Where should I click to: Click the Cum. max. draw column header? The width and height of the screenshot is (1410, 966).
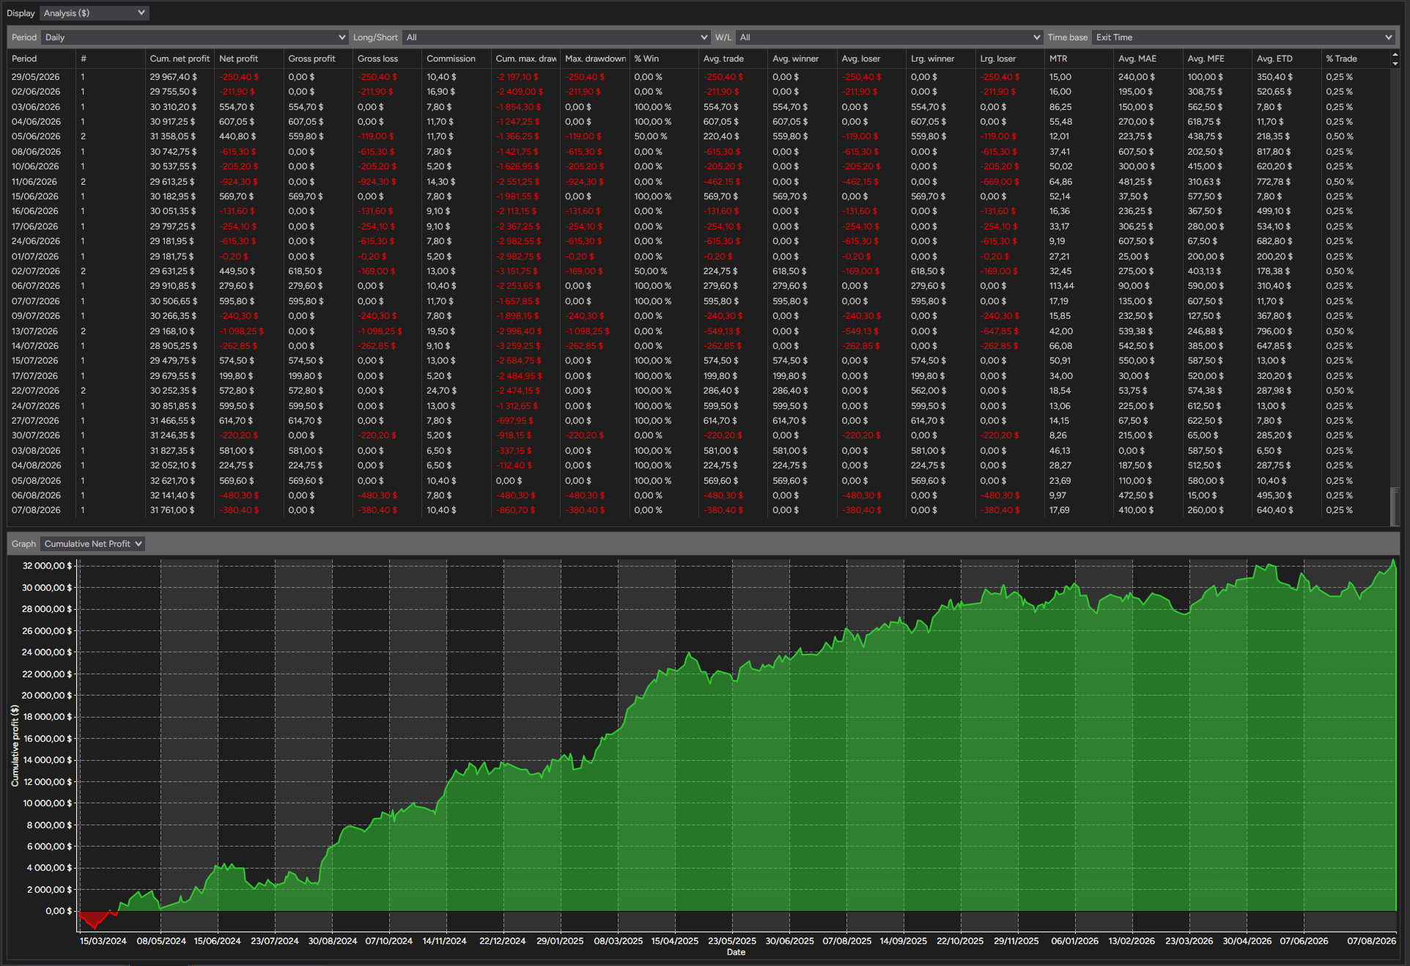(526, 59)
